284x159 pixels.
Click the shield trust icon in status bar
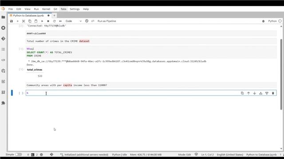(196, 154)
